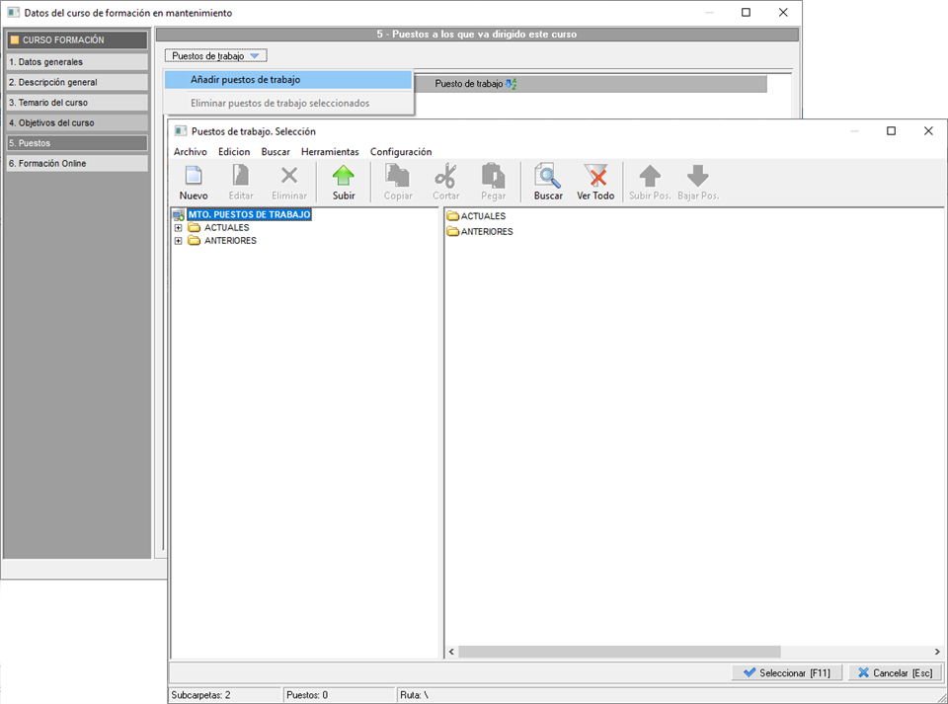Choose Añadir puestos de trabajo menu entry

pyautogui.click(x=245, y=80)
